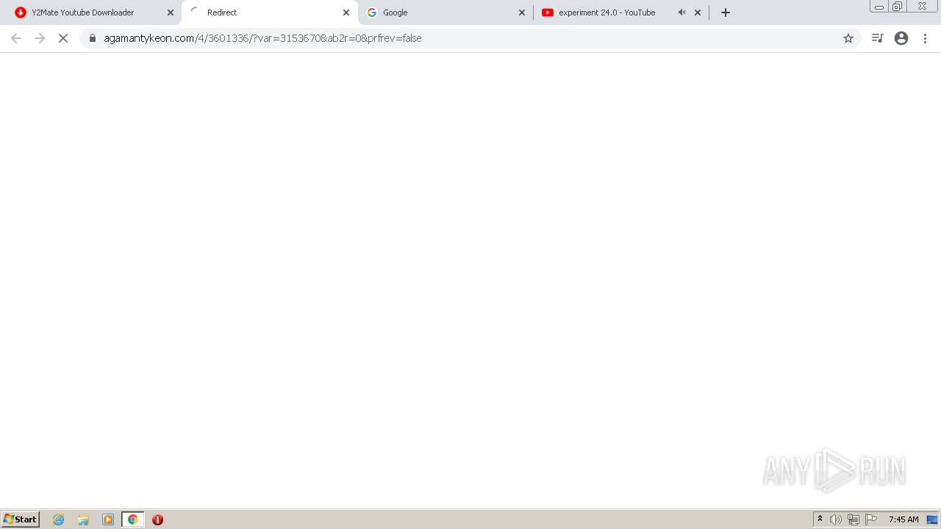The image size is (941, 529).
Task: Go back to previous page
Action: (16, 38)
